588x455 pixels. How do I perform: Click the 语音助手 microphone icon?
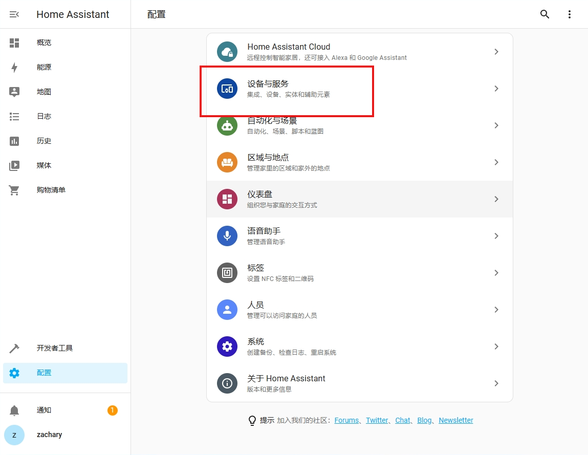(x=227, y=236)
